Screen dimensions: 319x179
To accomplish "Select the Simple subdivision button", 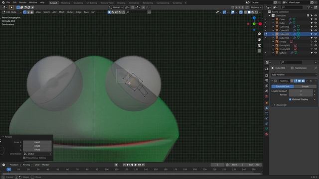I will (305, 87).
